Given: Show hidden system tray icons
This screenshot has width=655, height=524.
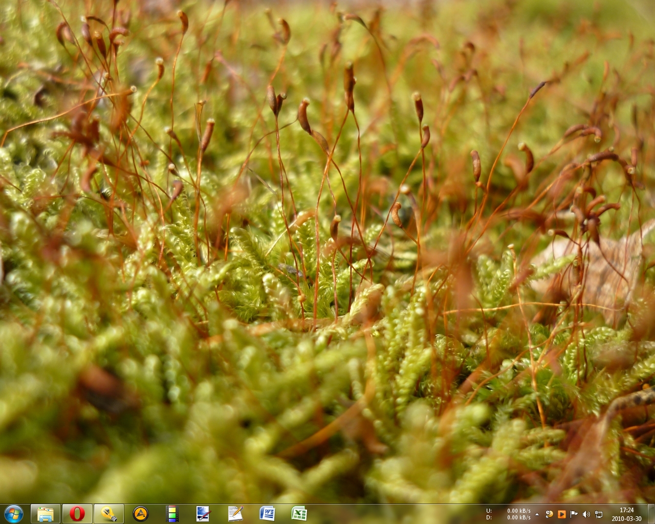Looking at the screenshot, I should (537, 514).
